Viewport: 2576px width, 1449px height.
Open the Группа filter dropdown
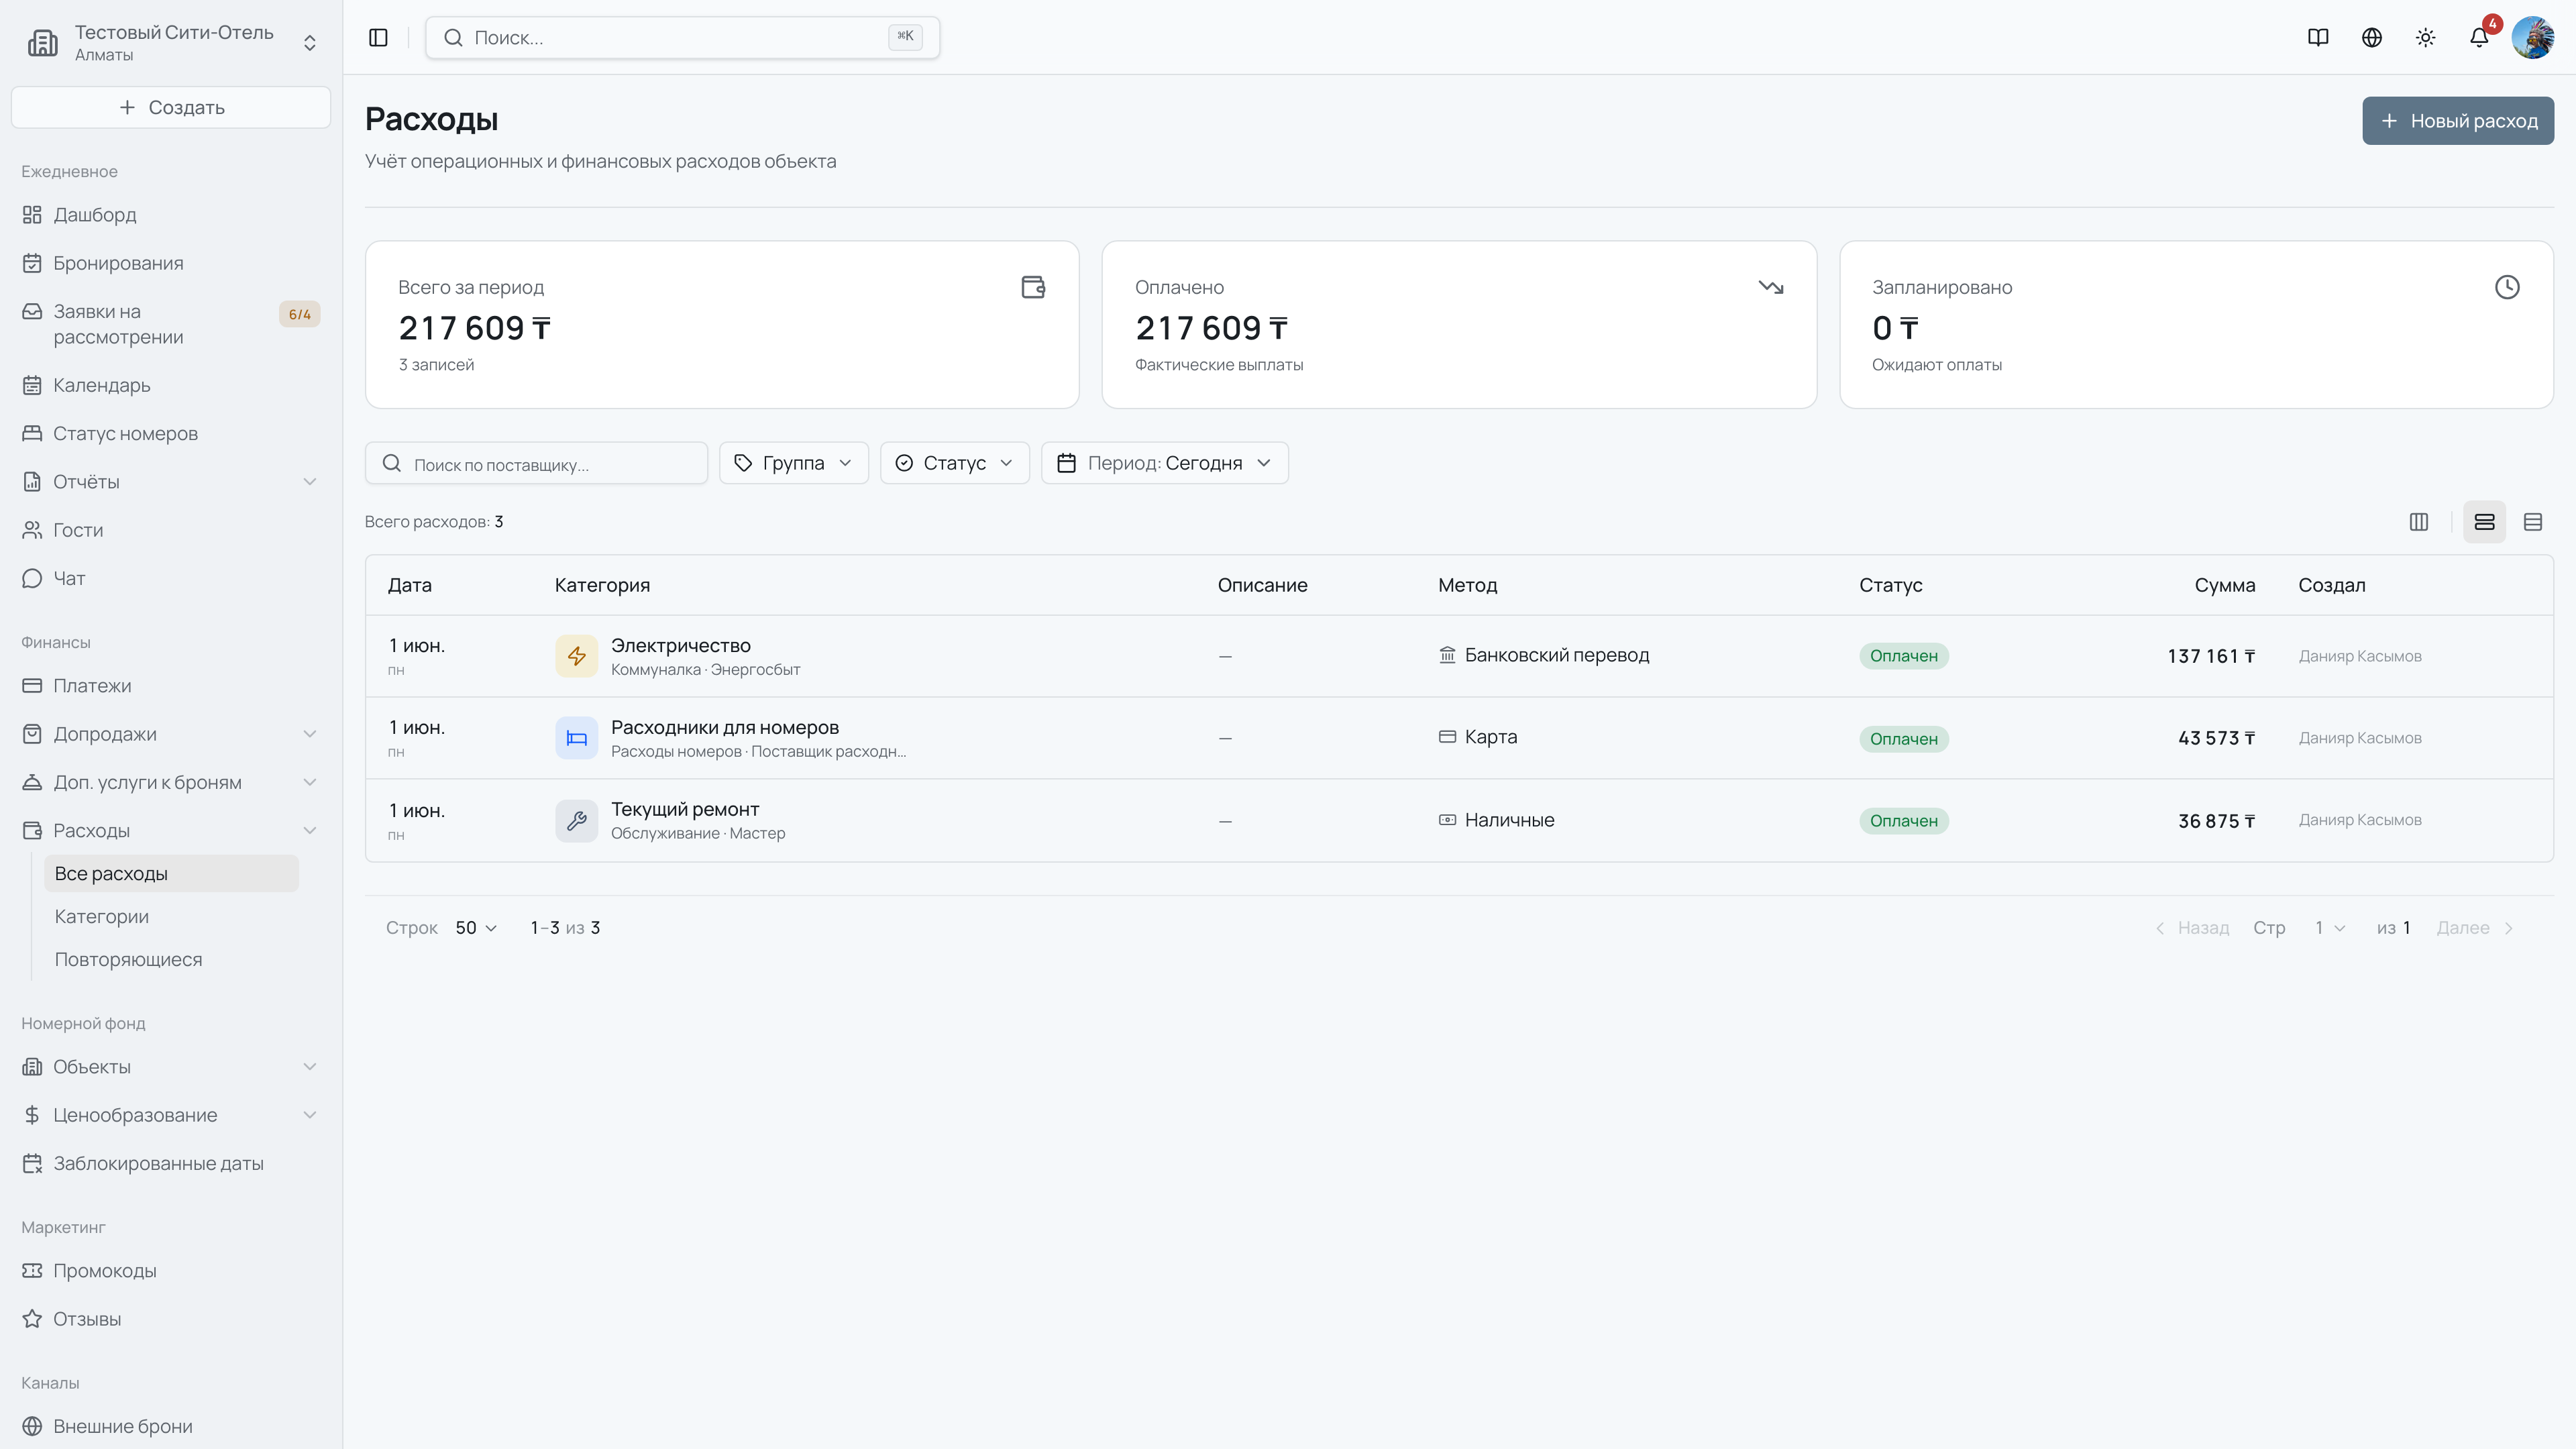pos(794,463)
